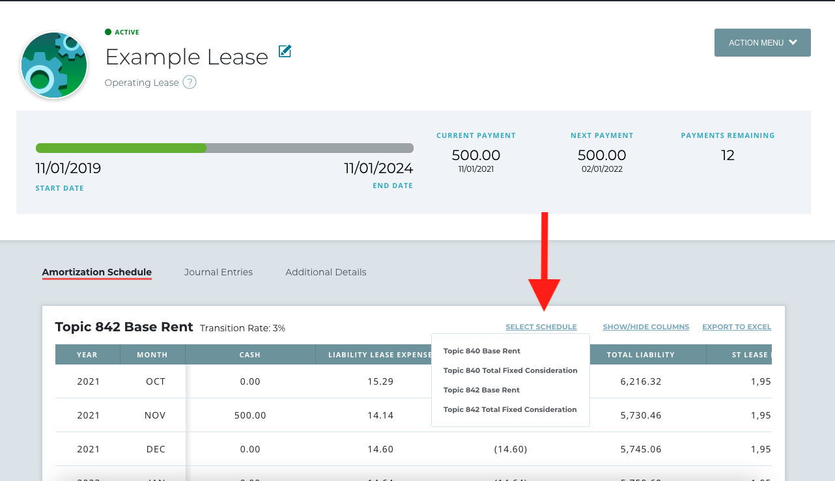Choose Topic 840 Base Rent schedule
This screenshot has height=481, width=835.
(482, 351)
